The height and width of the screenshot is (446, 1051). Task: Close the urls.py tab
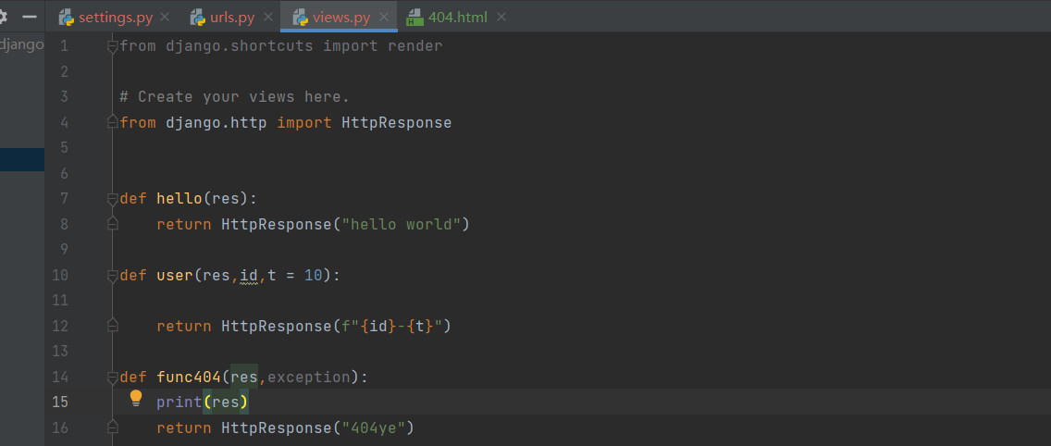267,17
